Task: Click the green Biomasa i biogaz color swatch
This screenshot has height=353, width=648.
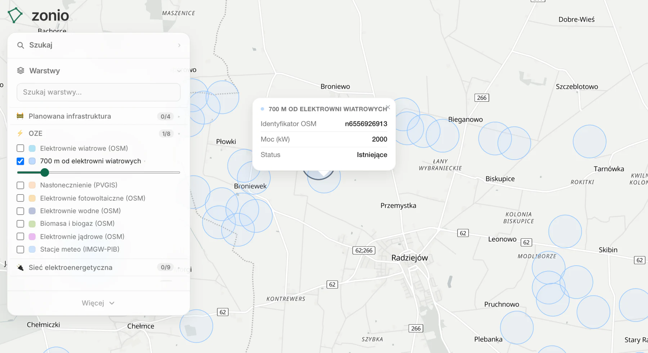Action: (x=32, y=224)
